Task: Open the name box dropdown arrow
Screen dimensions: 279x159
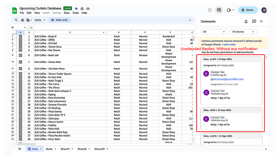Action: click(x=25, y=28)
